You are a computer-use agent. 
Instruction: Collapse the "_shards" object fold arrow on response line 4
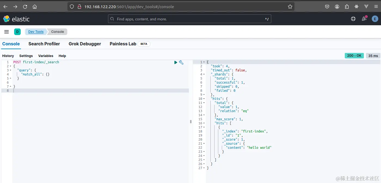204,74
